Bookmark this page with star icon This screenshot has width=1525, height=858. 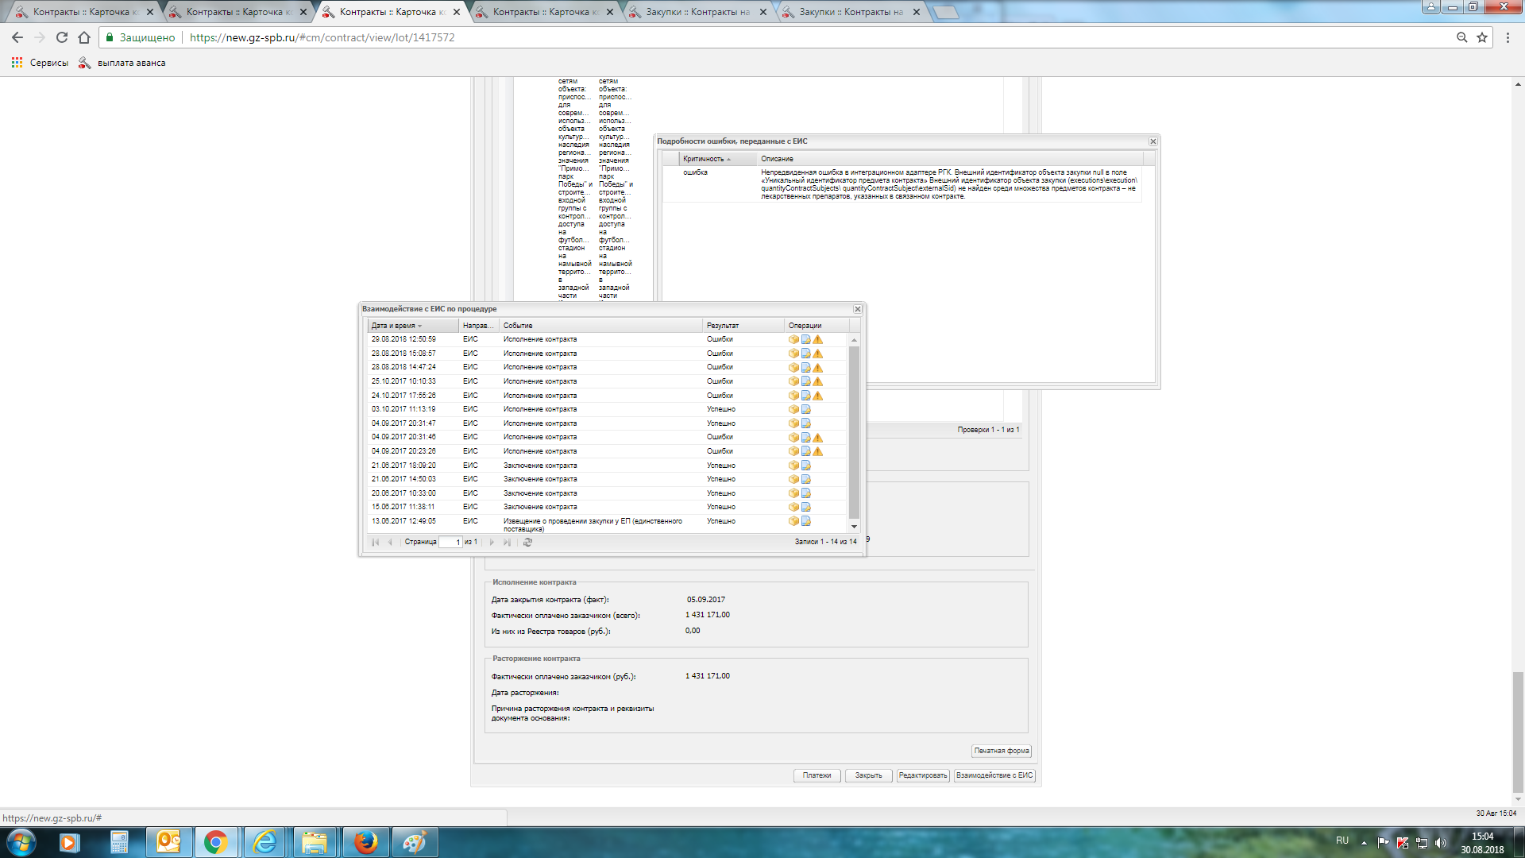pyautogui.click(x=1482, y=37)
